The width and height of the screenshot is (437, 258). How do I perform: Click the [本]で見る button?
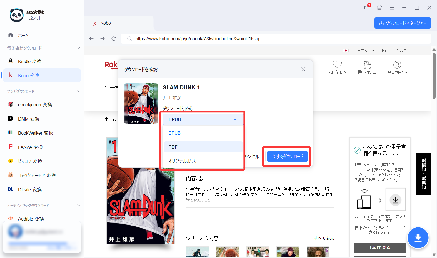coord(380,247)
